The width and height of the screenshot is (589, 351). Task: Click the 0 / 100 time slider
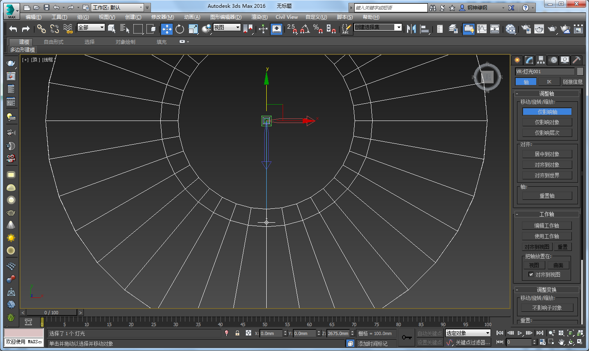point(52,313)
